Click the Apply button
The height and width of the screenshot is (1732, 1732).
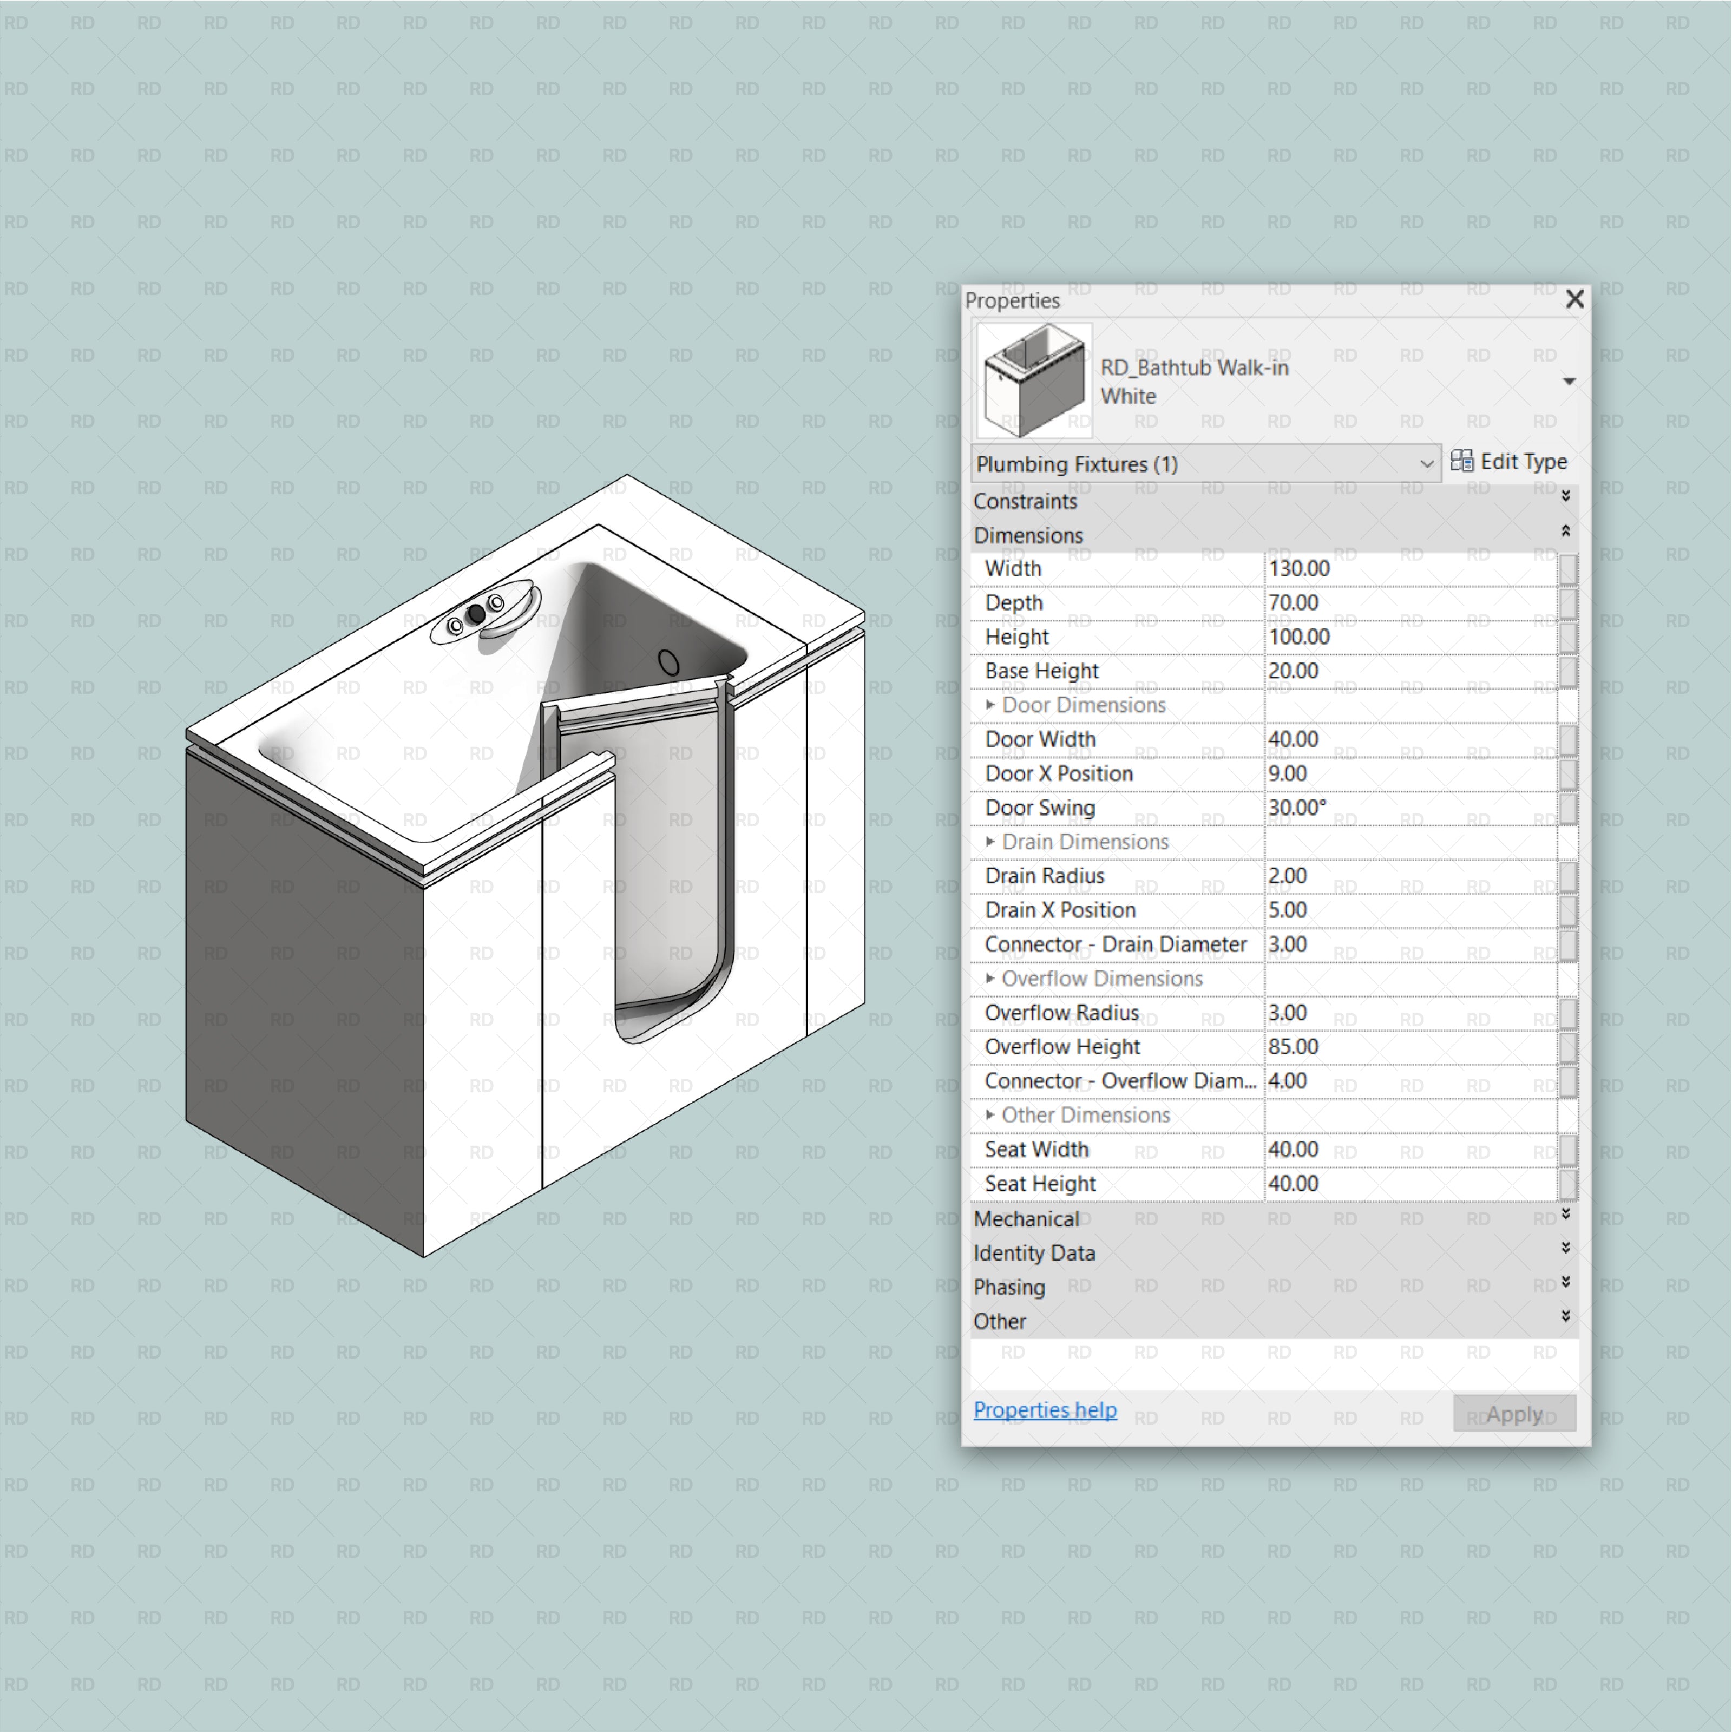click(x=1514, y=1413)
